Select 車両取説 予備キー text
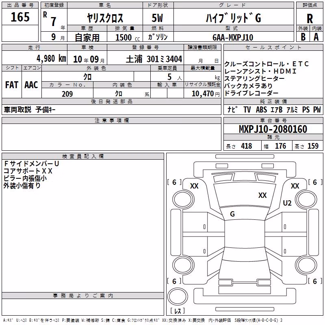This screenshot has width=325, height=325. [x=30, y=110]
